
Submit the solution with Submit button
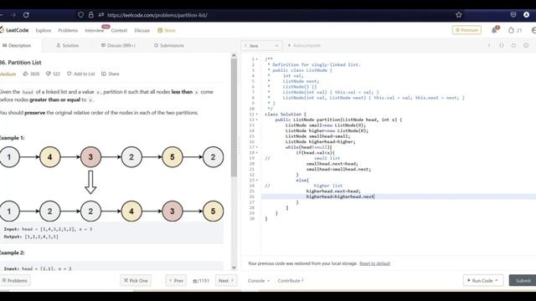(523, 281)
